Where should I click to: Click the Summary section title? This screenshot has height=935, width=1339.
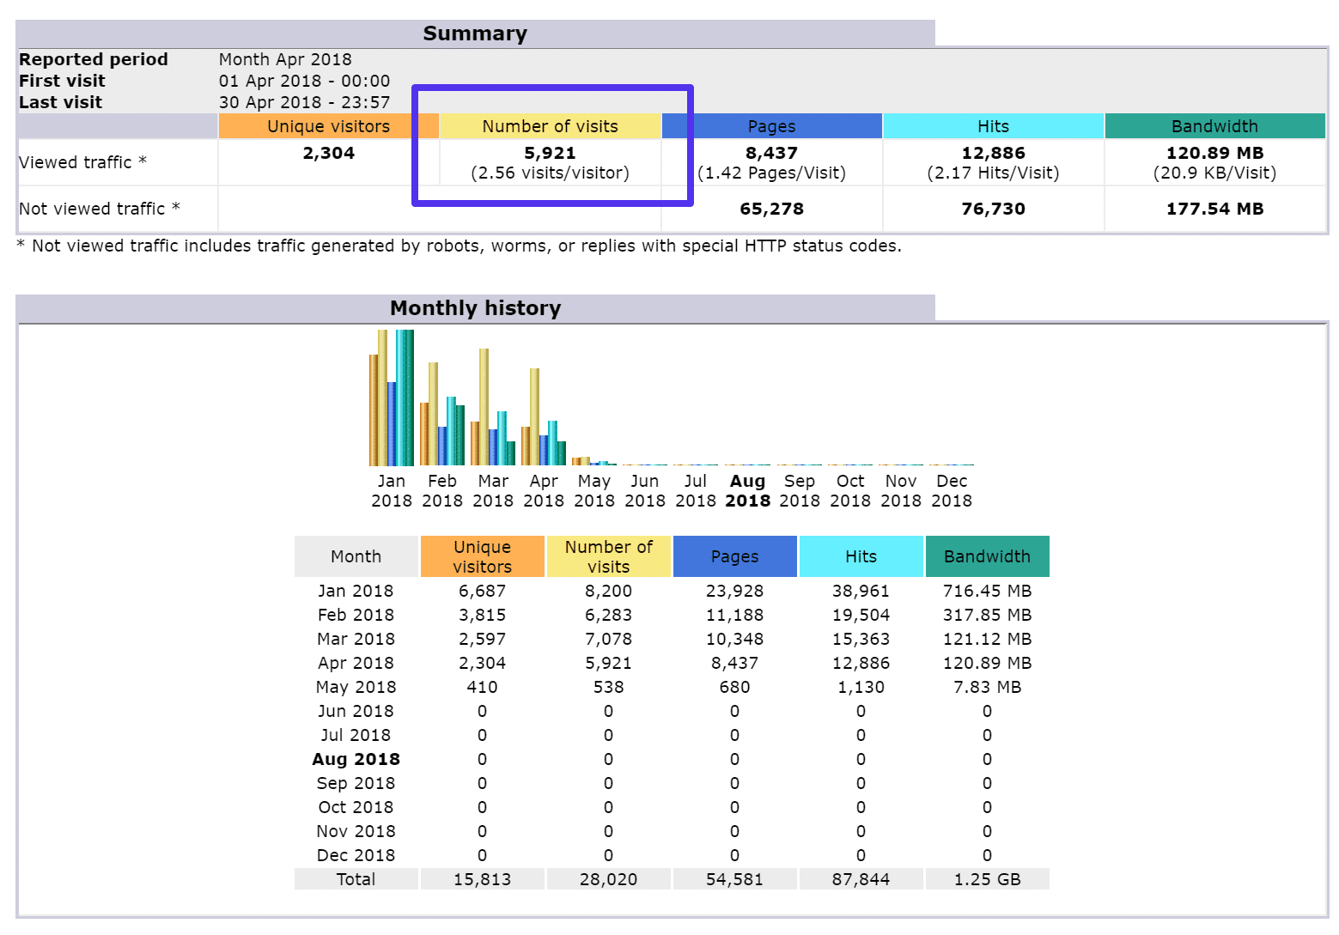(x=474, y=33)
